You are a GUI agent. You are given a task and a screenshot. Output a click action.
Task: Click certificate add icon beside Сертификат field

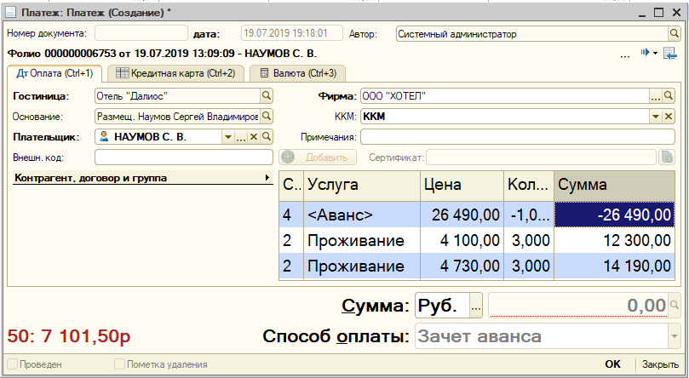[667, 157]
